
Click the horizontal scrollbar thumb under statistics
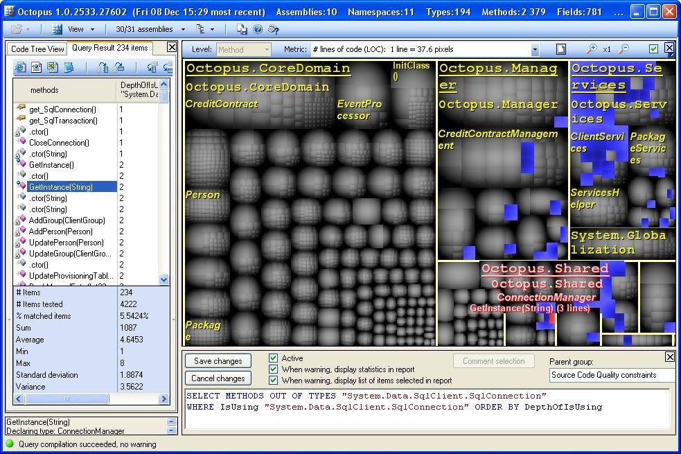point(66,399)
